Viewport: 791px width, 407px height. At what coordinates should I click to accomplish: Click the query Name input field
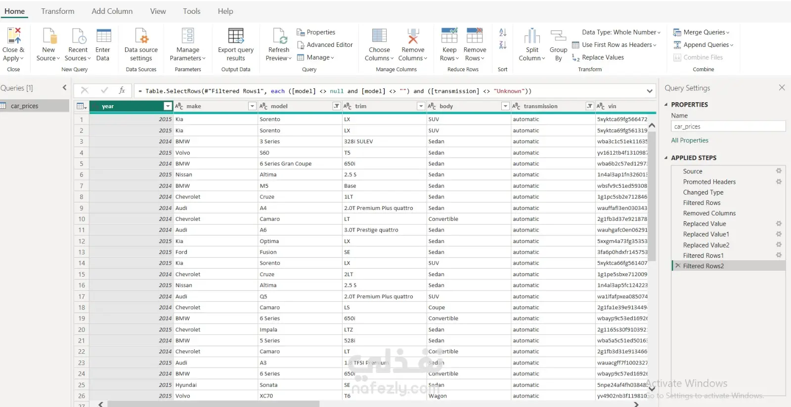coord(728,127)
